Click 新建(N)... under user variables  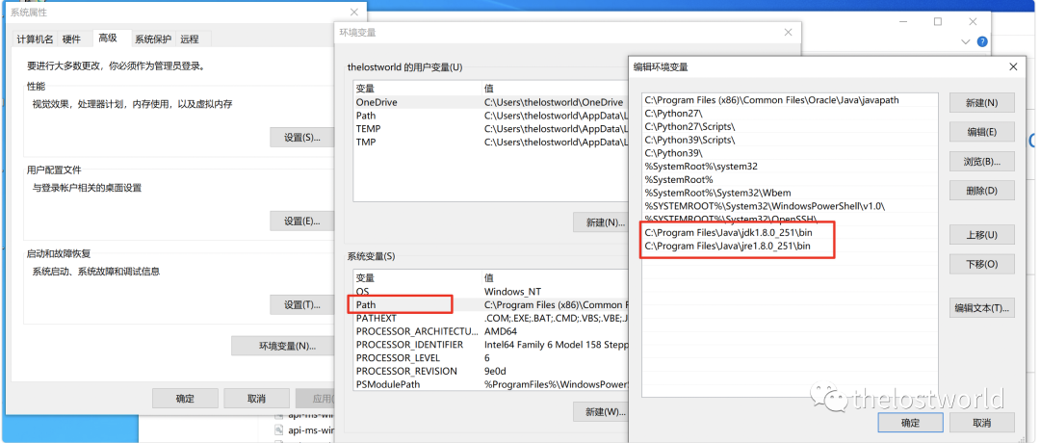(600, 222)
